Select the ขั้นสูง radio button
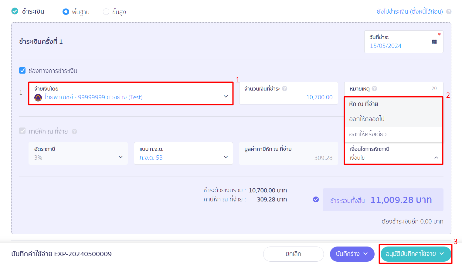The height and width of the screenshot is (265, 462). [x=106, y=12]
